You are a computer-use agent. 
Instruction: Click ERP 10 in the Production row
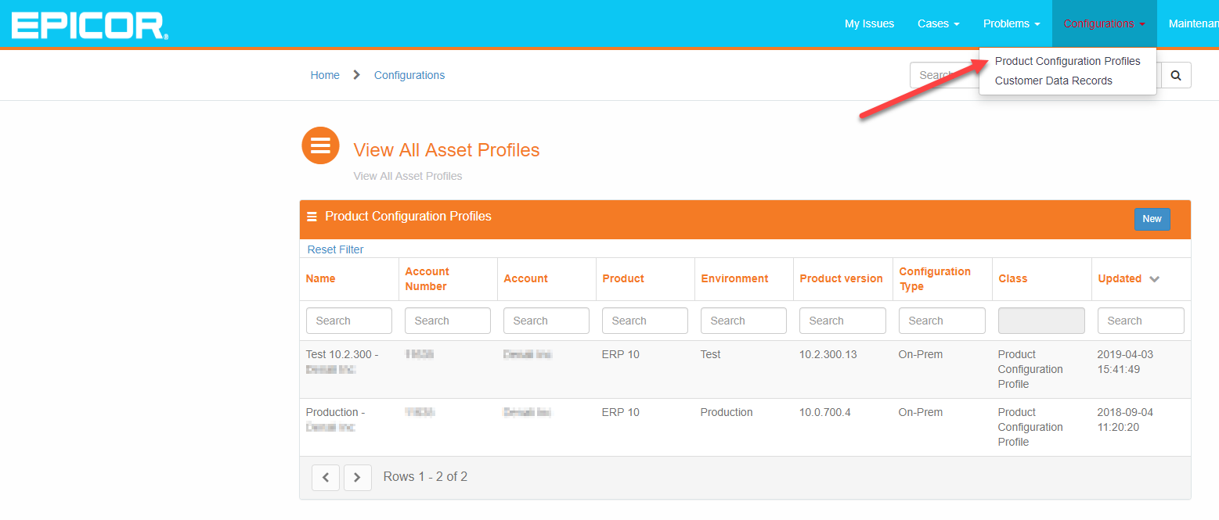pyautogui.click(x=620, y=412)
